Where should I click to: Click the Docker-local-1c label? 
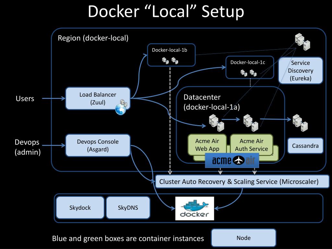click(248, 63)
